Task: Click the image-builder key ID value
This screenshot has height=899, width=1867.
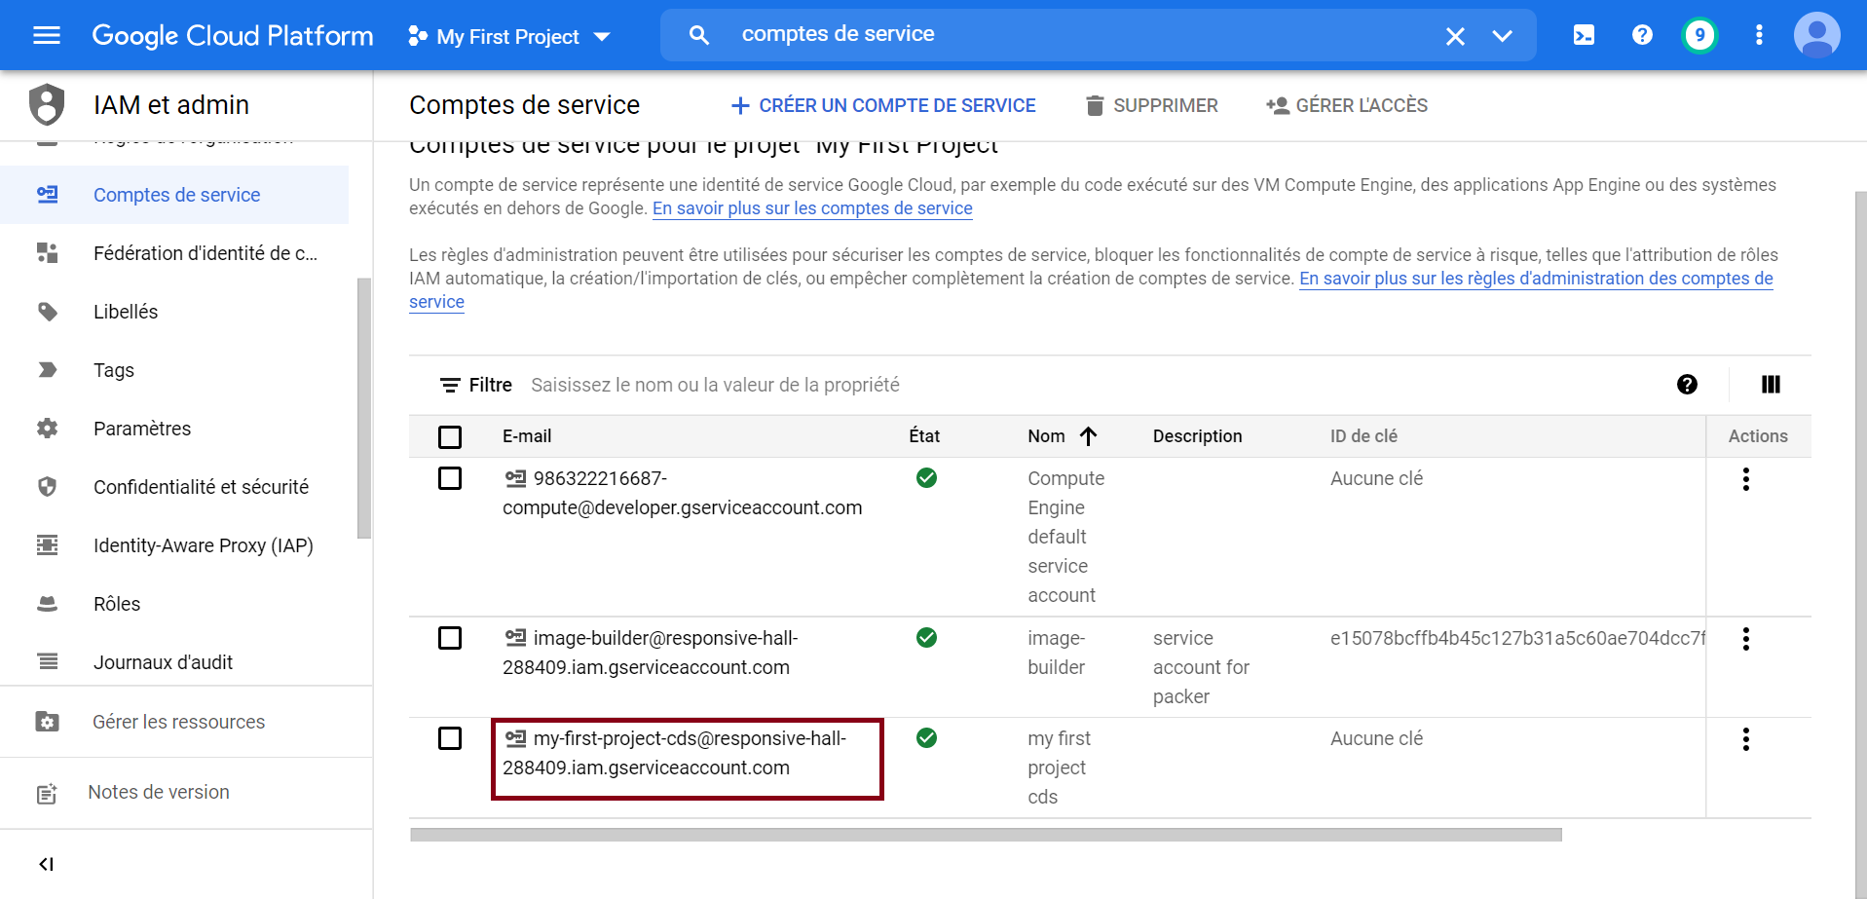Action: tap(1517, 638)
